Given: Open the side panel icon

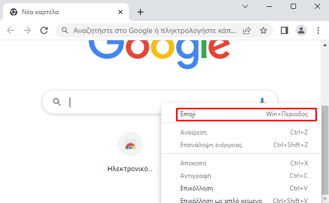Looking at the screenshot, I should (x=284, y=30).
